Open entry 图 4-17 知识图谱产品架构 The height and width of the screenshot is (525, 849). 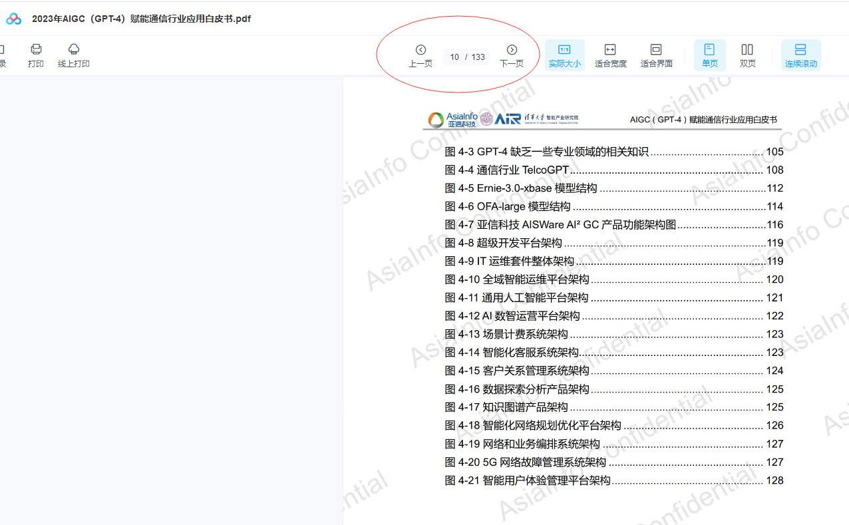[x=506, y=407]
